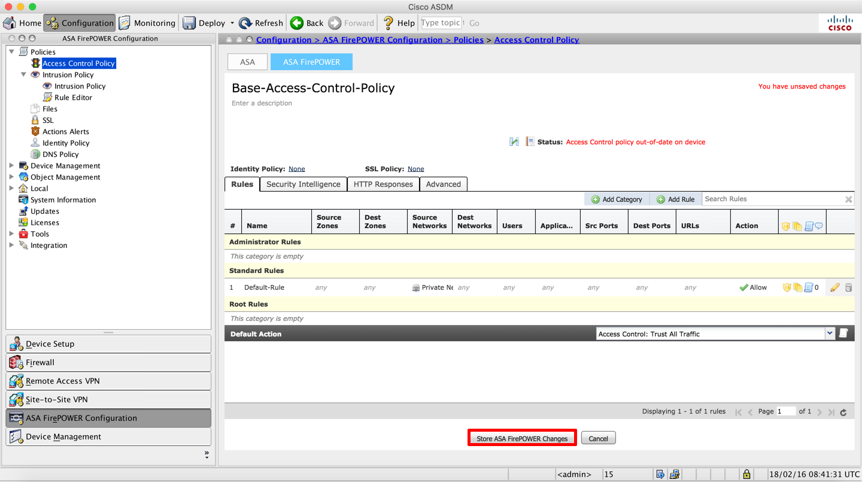Open the Home view in the toolbar
The width and height of the screenshot is (862, 482).
click(23, 23)
